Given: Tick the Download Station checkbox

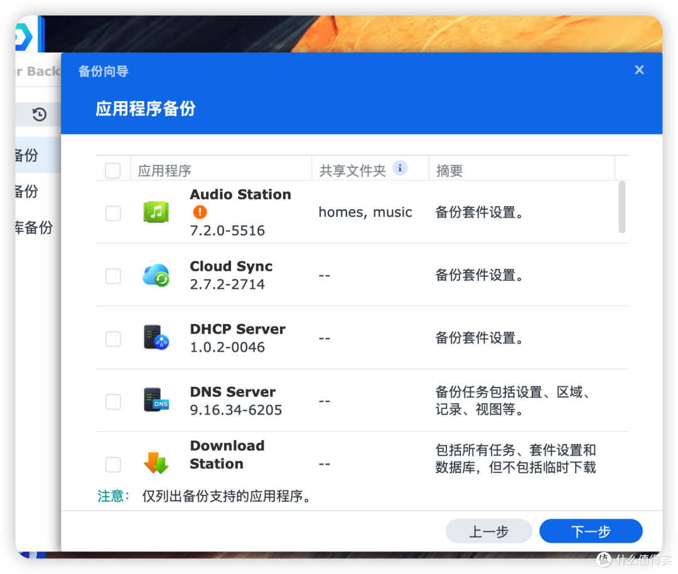Looking at the screenshot, I should (113, 465).
